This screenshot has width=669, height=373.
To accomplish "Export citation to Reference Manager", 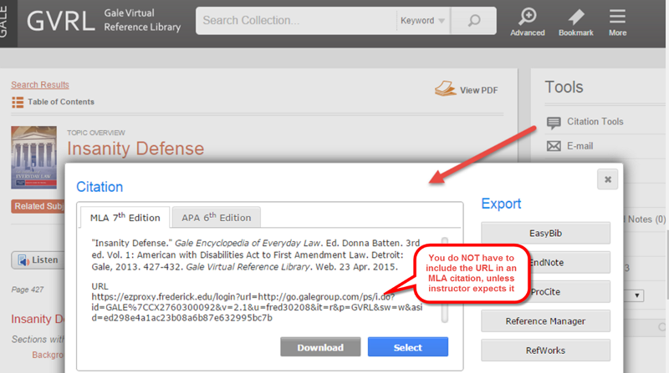I will click(545, 321).
